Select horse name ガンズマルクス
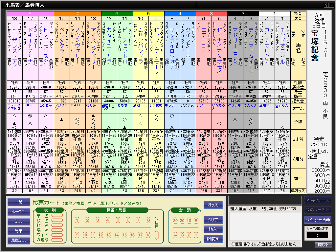 coord(267,45)
